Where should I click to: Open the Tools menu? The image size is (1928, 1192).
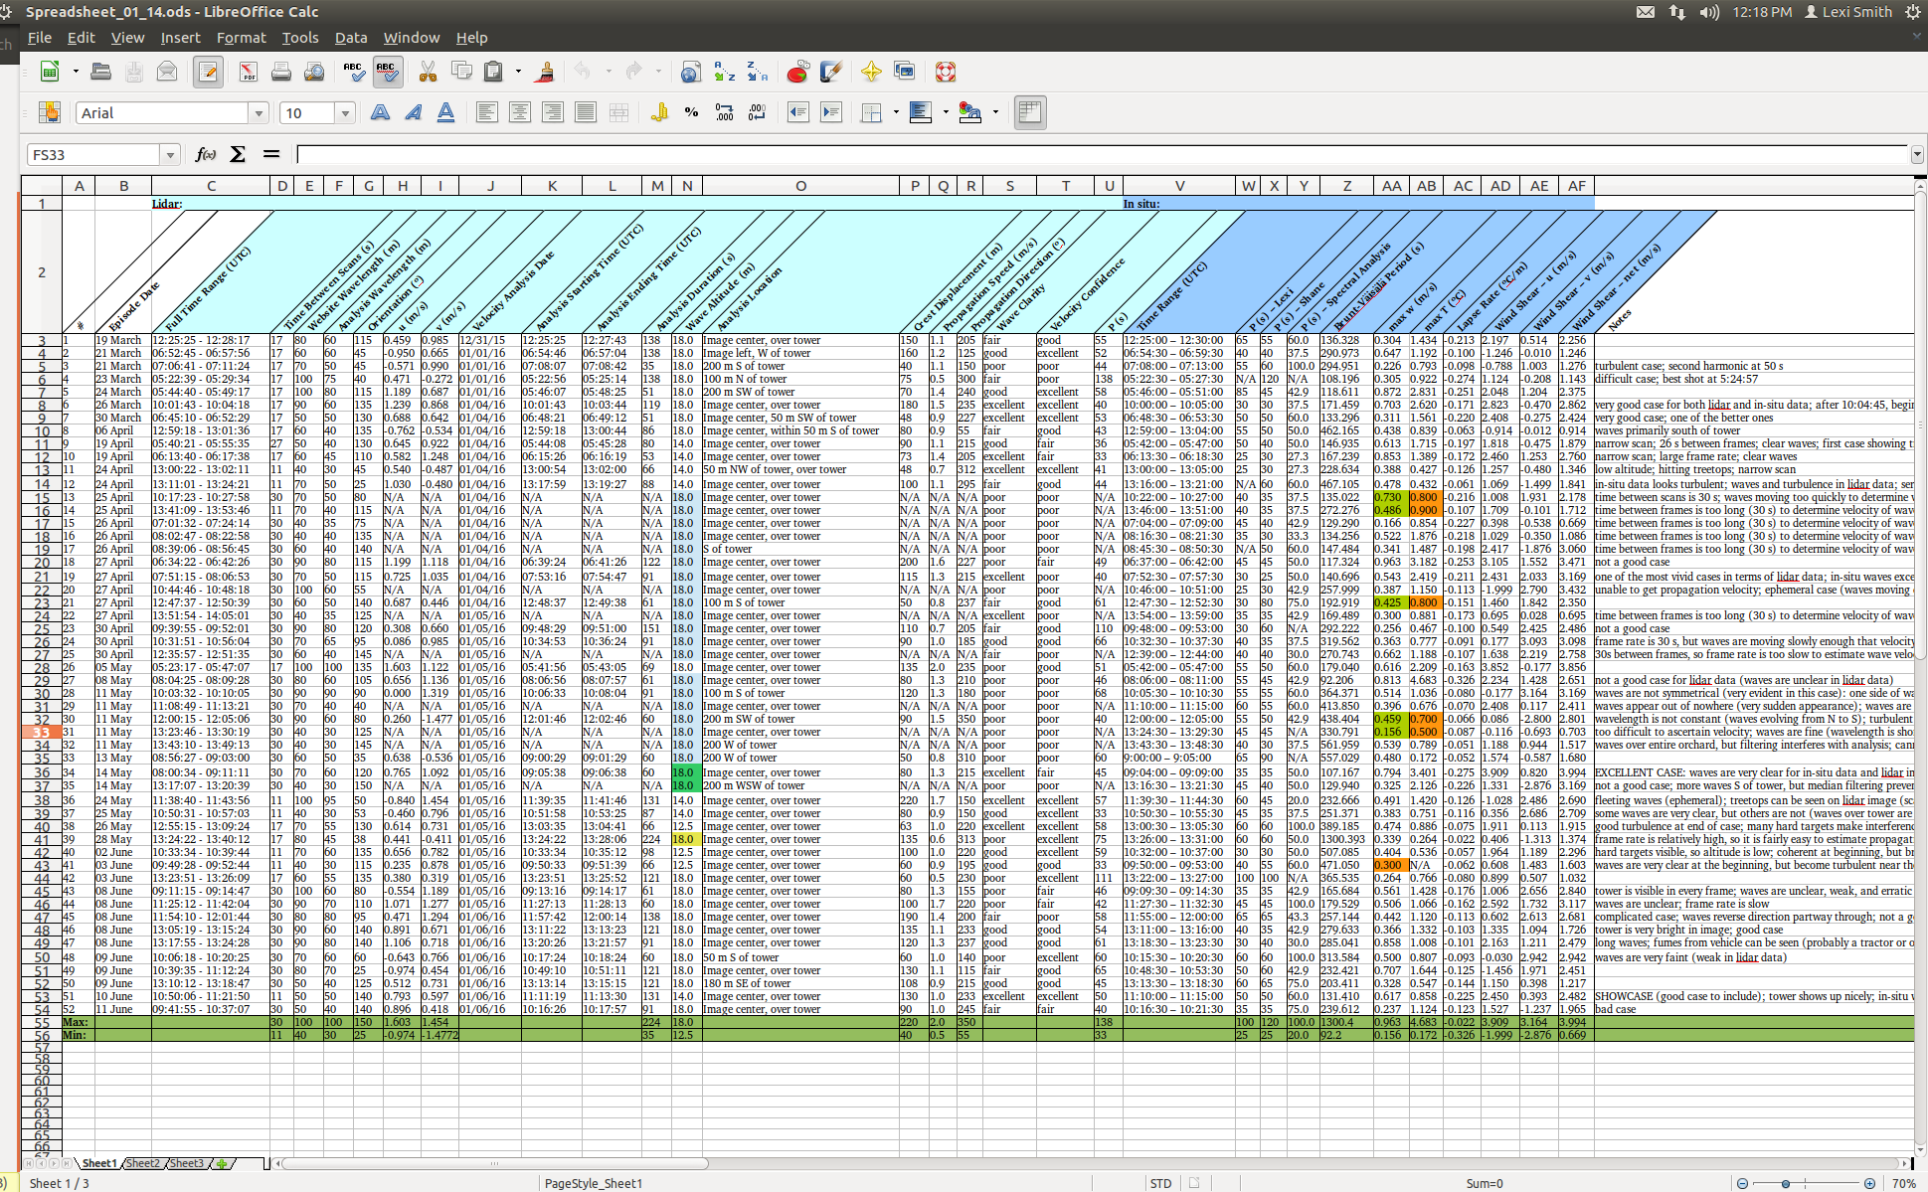[x=300, y=38]
